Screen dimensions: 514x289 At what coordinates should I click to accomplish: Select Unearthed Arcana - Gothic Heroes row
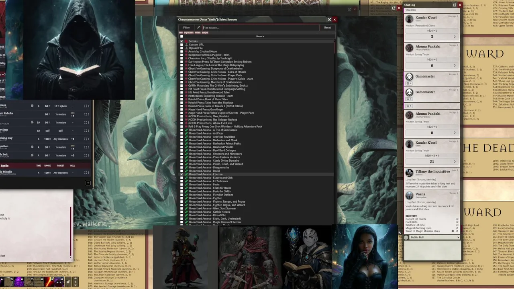pyautogui.click(x=257, y=212)
